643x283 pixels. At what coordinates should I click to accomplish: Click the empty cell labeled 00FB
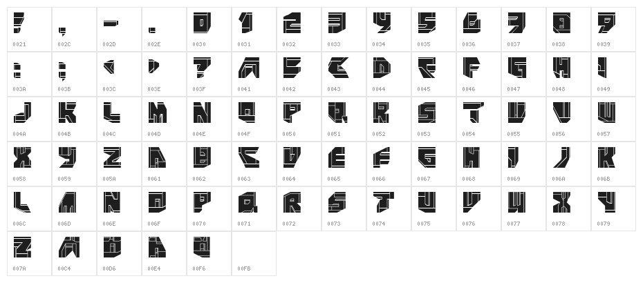[x=253, y=253]
